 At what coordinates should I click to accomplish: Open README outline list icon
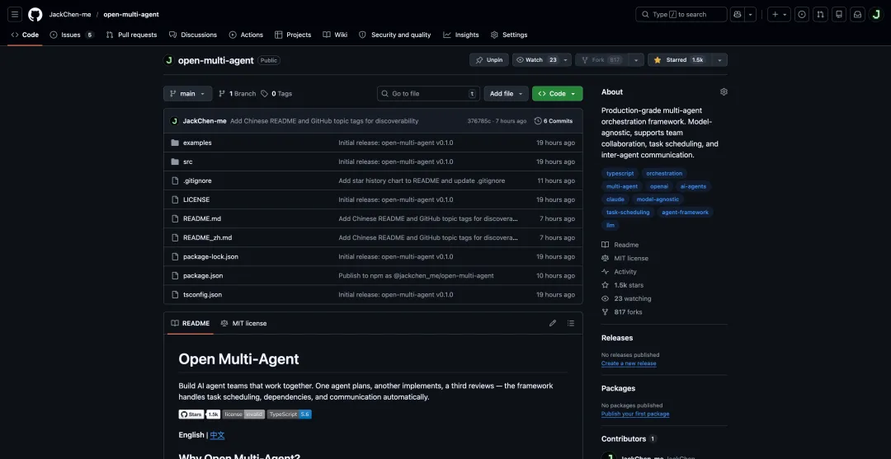pos(571,323)
